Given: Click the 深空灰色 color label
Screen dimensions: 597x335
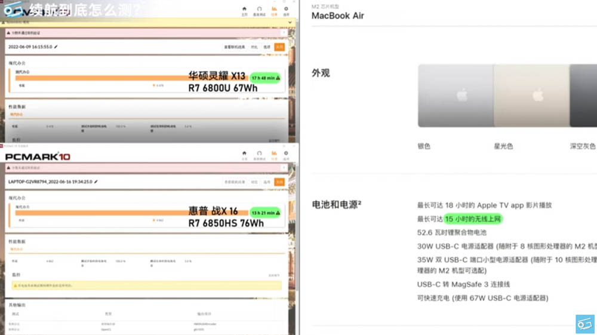Looking at the screenshot, I should [583, 146].
